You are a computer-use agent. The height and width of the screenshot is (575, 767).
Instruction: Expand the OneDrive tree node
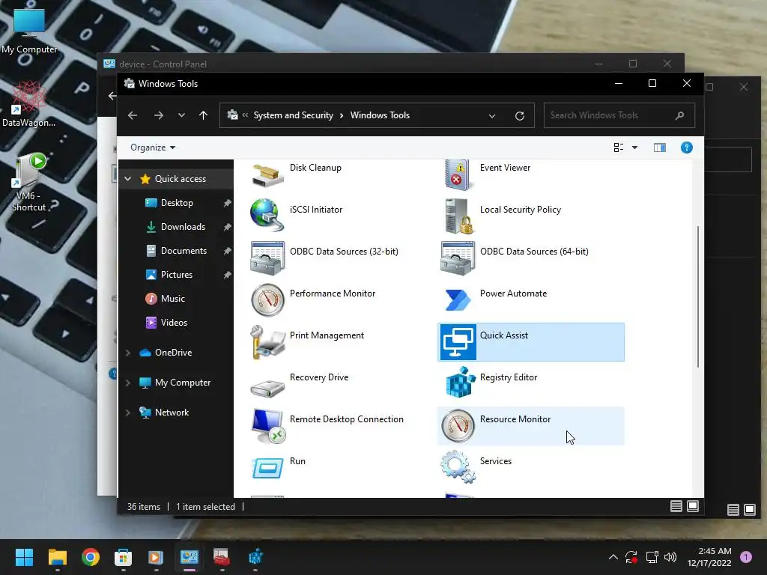[x=128, y=353]
